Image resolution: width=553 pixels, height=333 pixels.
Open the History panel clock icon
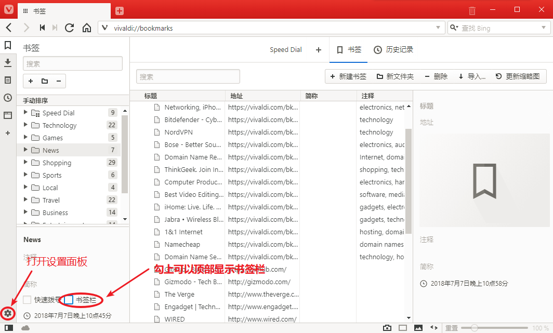pyautogui.click(x=8, y=98)
